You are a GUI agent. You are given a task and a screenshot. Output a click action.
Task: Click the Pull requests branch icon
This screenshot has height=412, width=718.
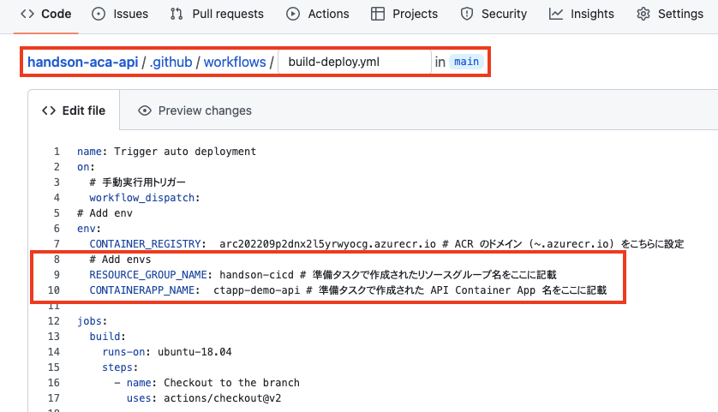pos(177,15)
